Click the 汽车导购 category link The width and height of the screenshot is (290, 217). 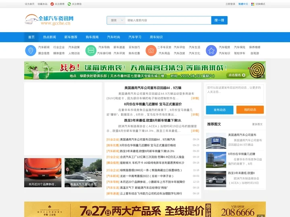(104, 47)
